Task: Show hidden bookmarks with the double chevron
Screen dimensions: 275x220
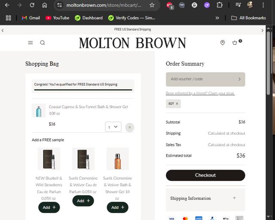Action: 217,18
